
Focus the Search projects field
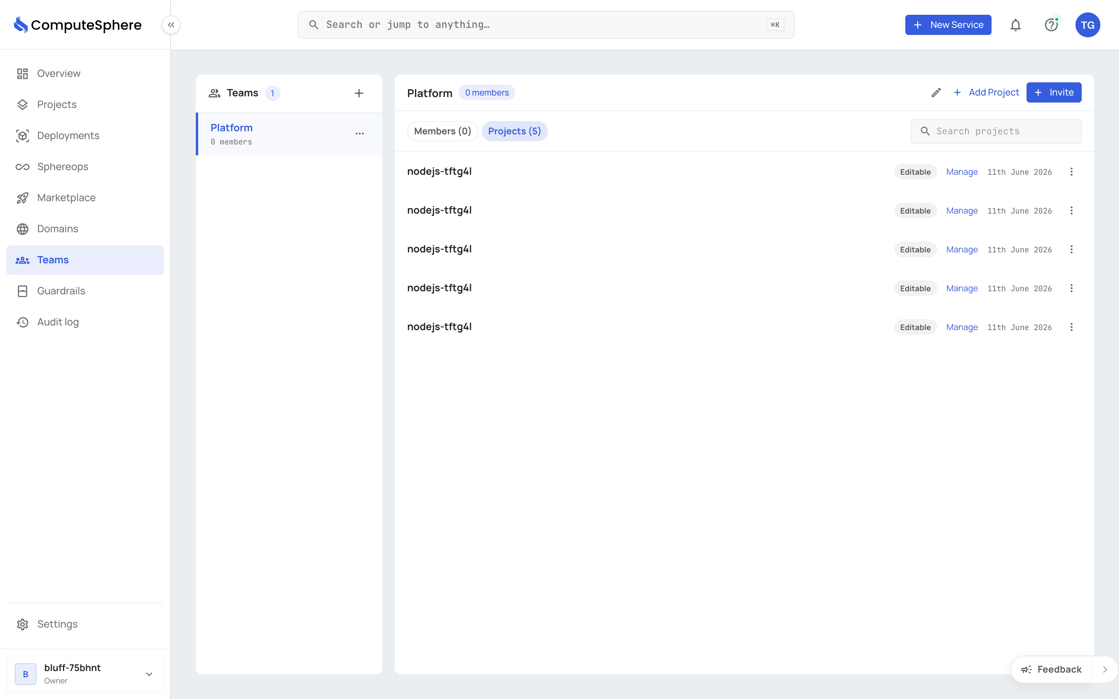[x=996, y=131]
